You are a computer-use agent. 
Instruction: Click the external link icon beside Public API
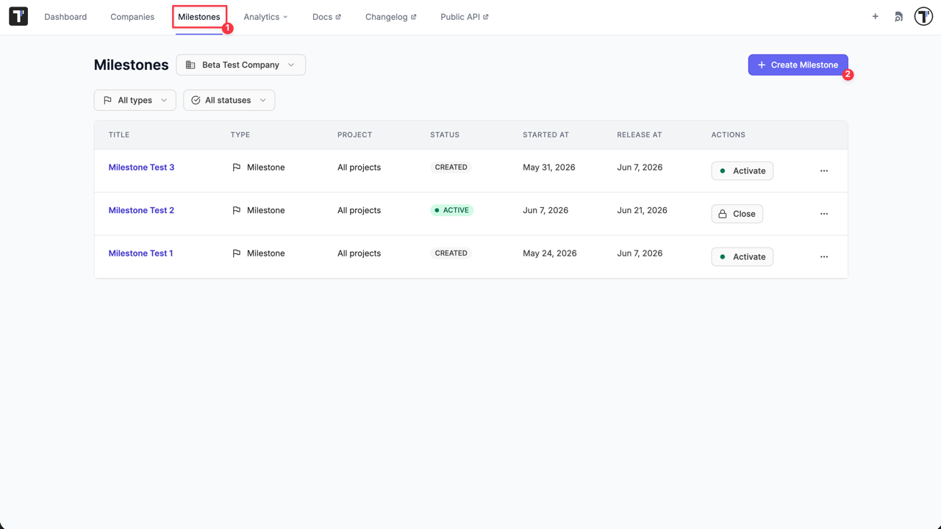pyautogui.click(x=486, y=17)
